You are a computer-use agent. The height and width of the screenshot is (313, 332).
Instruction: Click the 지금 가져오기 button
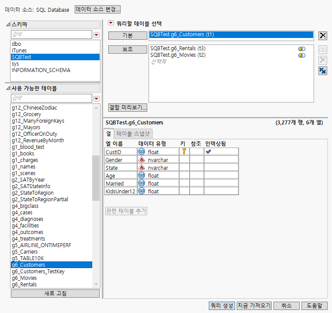click(254, 306)
